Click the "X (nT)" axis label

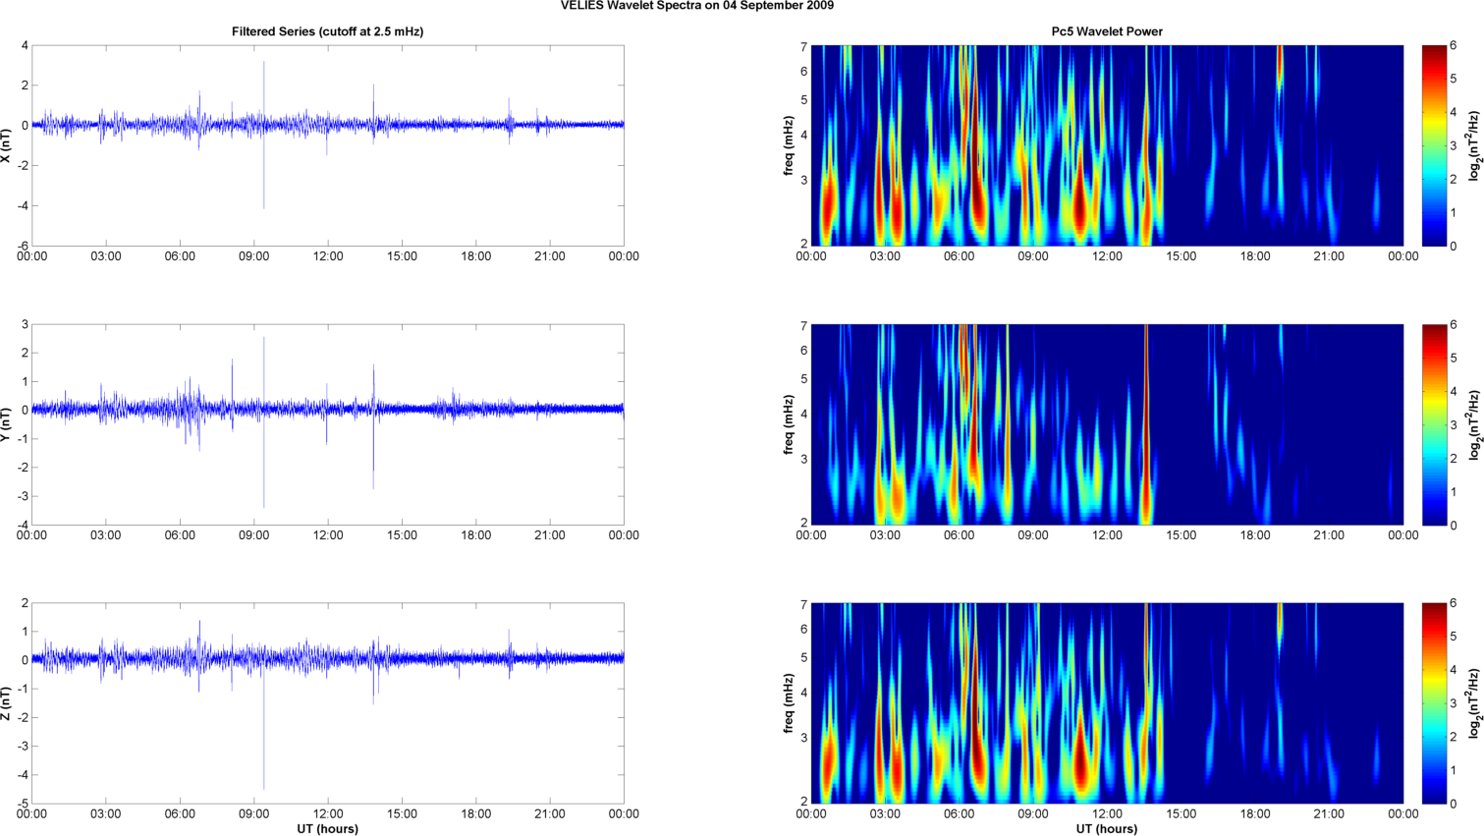pyautogui.click(x=7, y=145)
